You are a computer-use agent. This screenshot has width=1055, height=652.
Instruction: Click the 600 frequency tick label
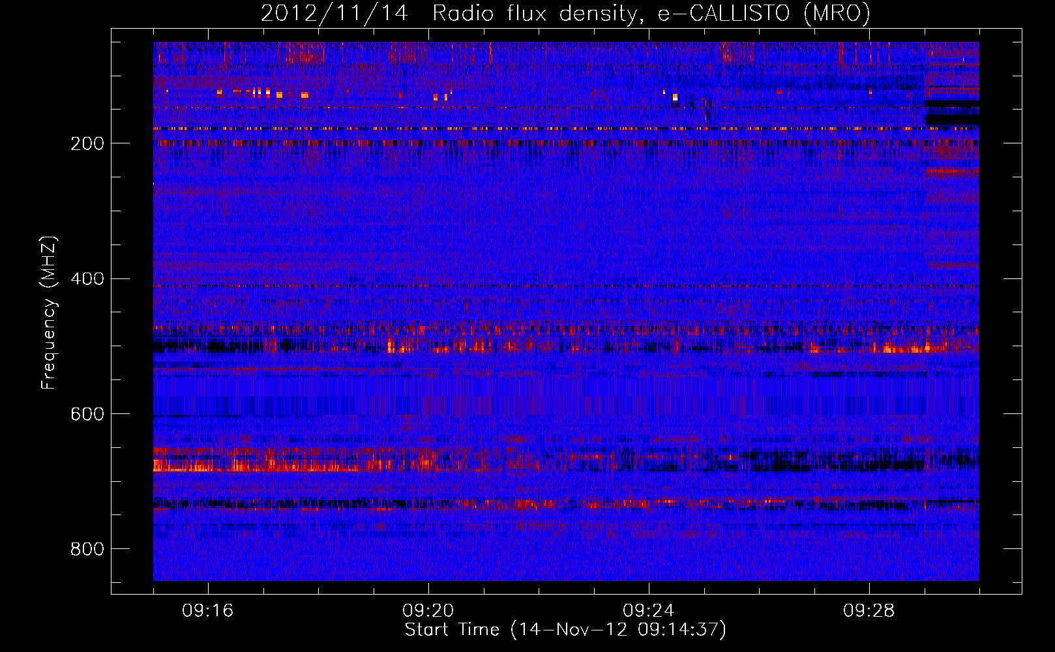coord(87,414)
